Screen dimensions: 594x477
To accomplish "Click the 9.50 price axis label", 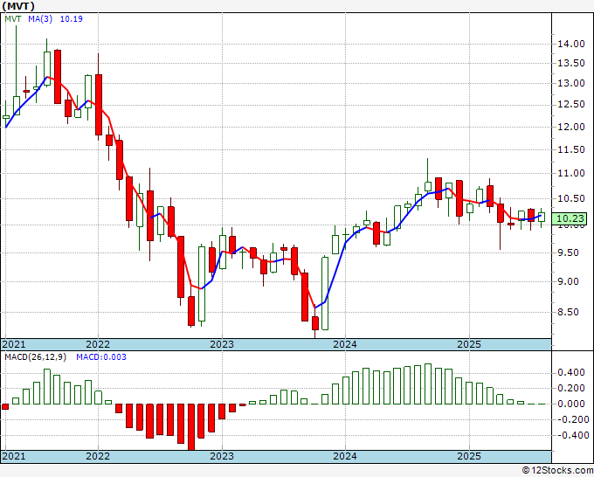I will (568, 252).
